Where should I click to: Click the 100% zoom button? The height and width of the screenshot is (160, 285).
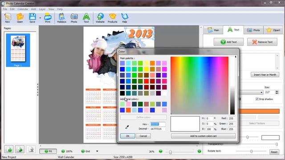pos(67,151)
